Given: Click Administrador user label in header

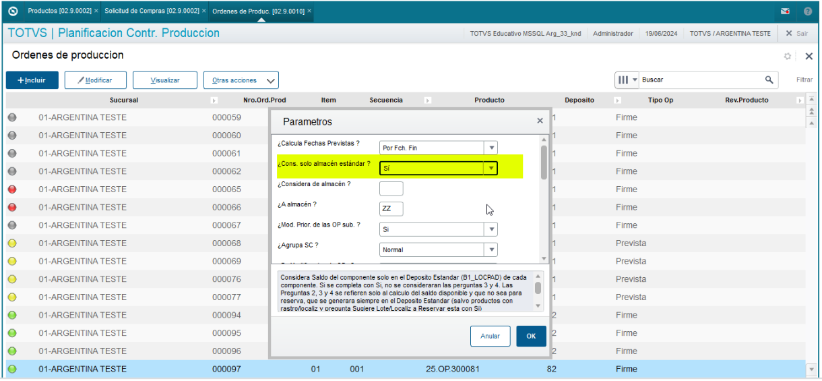Looking at the screenshot, I should 613,33.
